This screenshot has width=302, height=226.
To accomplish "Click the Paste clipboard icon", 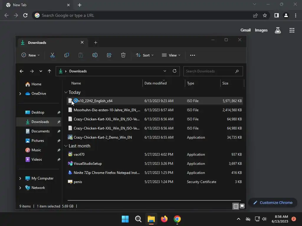I will pos(81,55).
